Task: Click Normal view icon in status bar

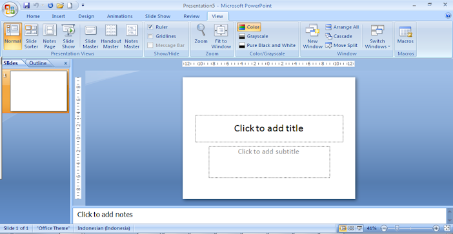Action: pos(343,228)
